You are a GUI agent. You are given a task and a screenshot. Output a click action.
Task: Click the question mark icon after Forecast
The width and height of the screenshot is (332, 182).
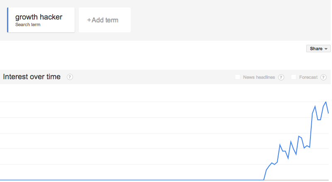pyautogui.click(x=323, y=77)
